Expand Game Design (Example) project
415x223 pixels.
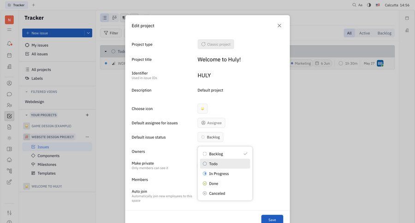51,126
